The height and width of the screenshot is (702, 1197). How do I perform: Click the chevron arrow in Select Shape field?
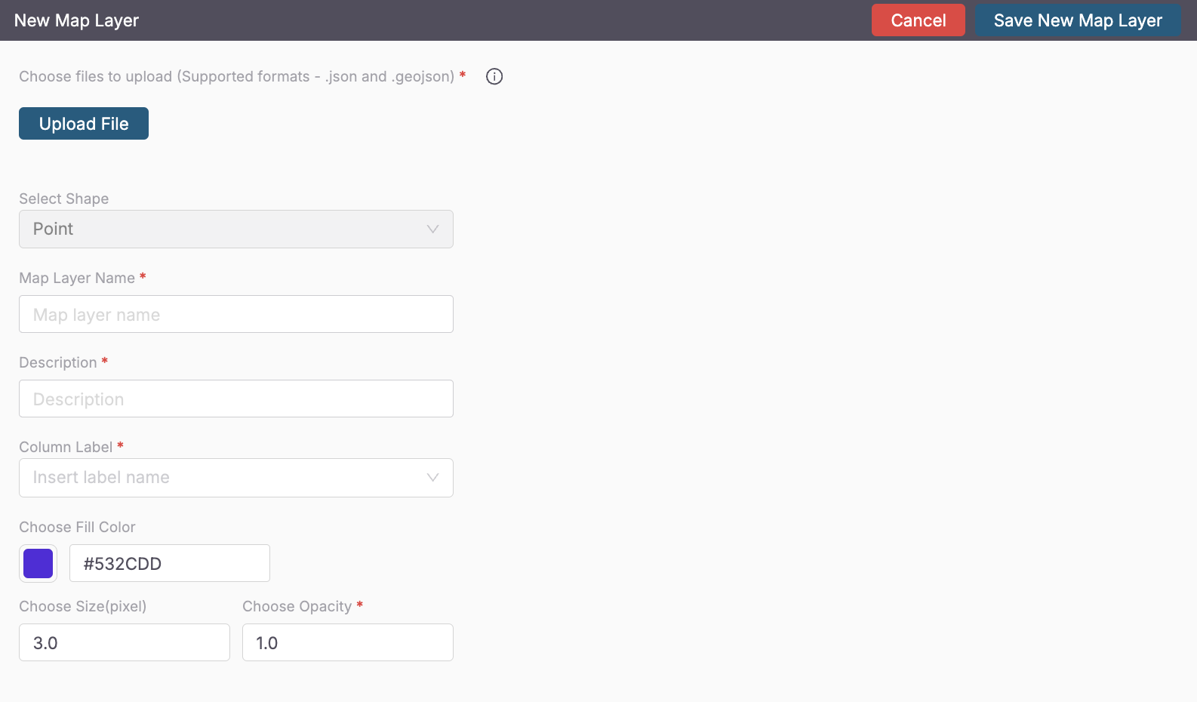pos(432,229)
